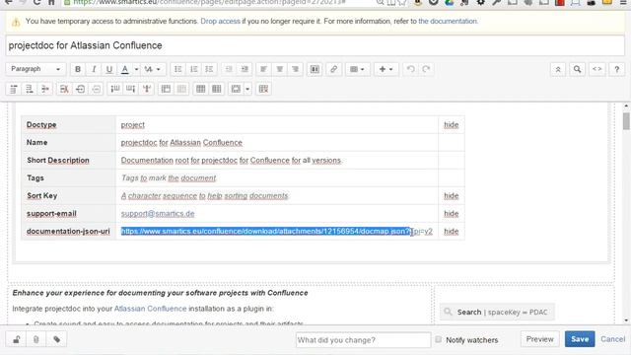Click hide link in support-email row
Viewport: 631px width, 355px height.
pos(452,213)
